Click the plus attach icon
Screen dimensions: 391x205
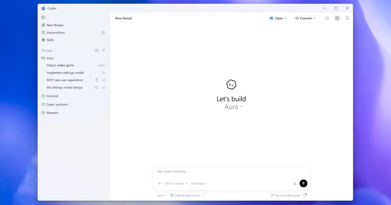pyautogui.click(x=159, y=184)
